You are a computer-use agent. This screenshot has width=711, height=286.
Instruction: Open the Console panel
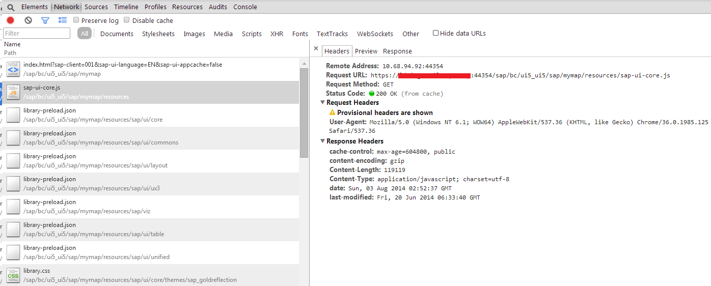coord(245,7)
